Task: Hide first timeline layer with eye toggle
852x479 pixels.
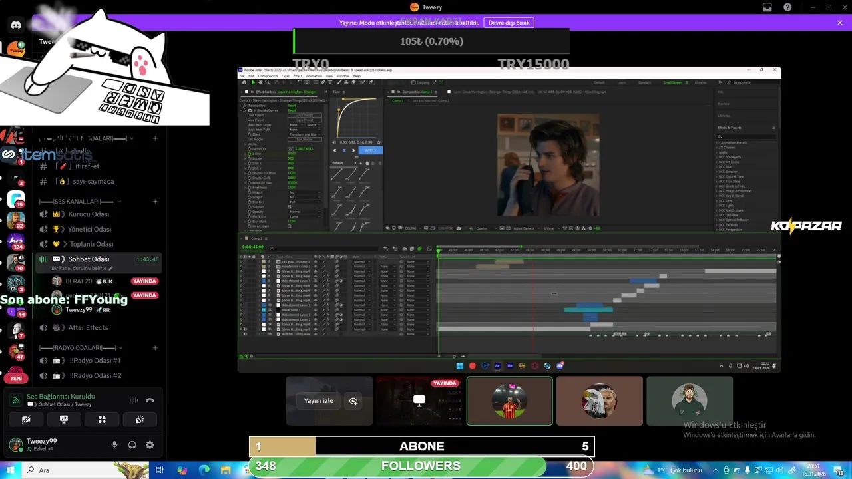Action: (x=241, y=262)
